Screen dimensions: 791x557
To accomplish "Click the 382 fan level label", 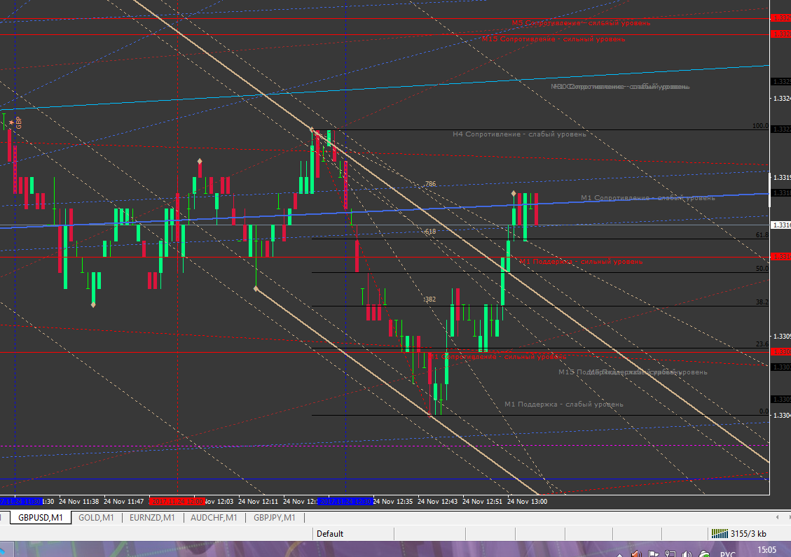I will point(429,299).
